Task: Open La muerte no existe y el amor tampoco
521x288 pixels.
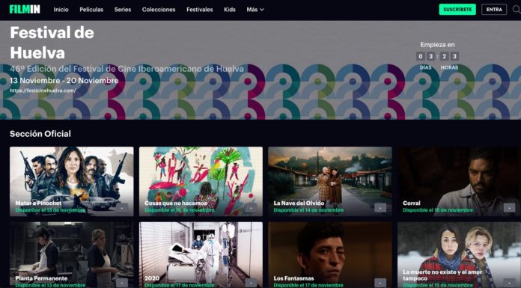Action: 459,255
